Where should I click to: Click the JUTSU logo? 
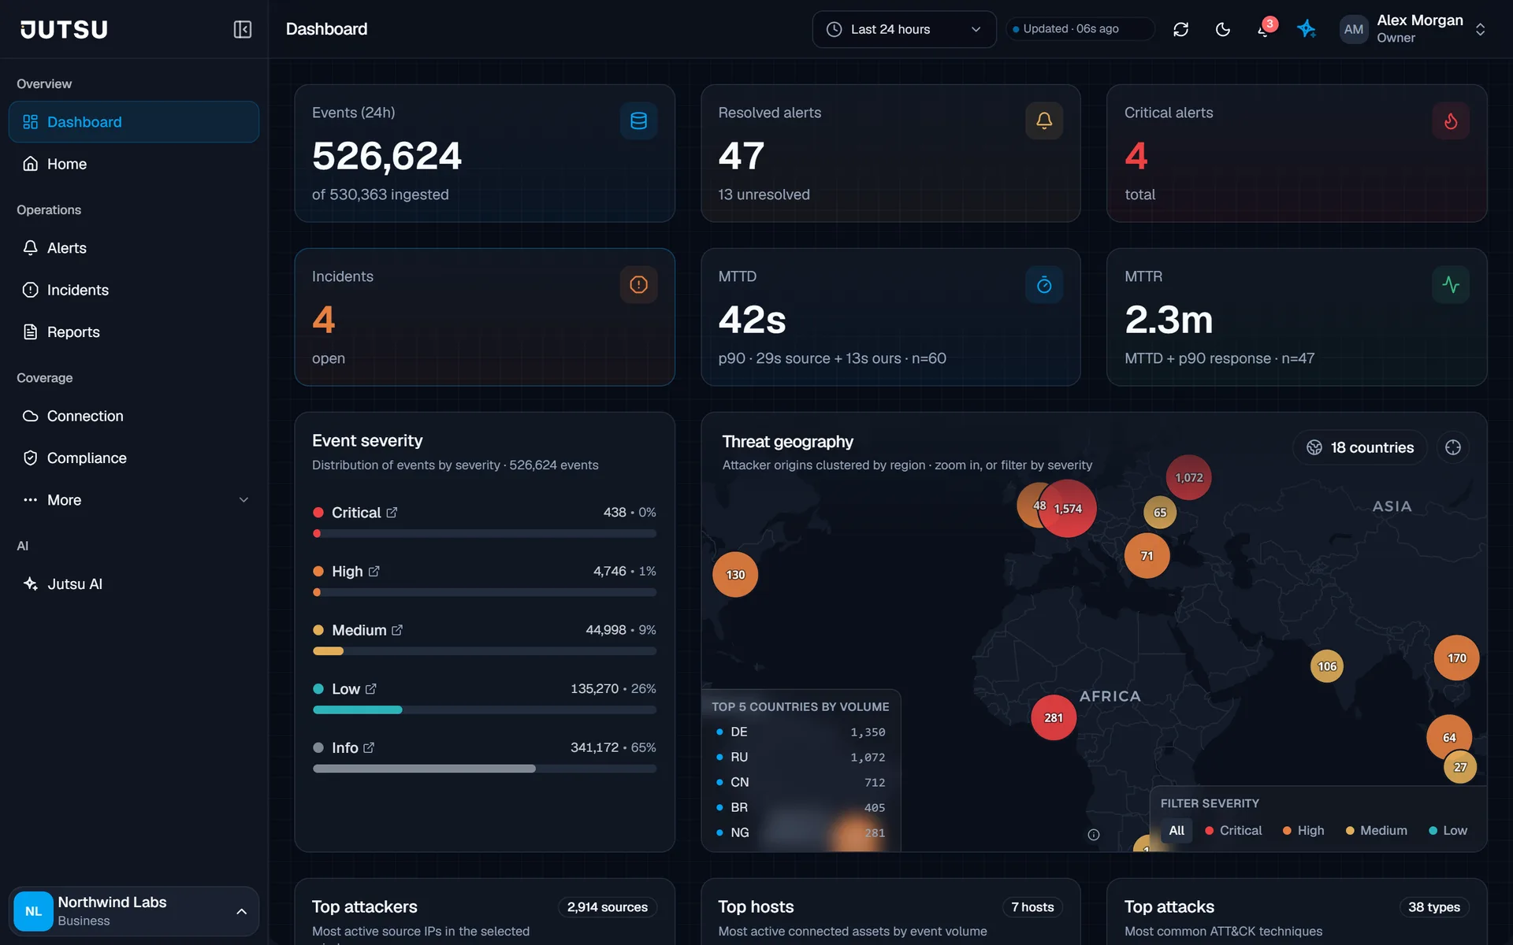pyautogui.click(x=64, y=29)
